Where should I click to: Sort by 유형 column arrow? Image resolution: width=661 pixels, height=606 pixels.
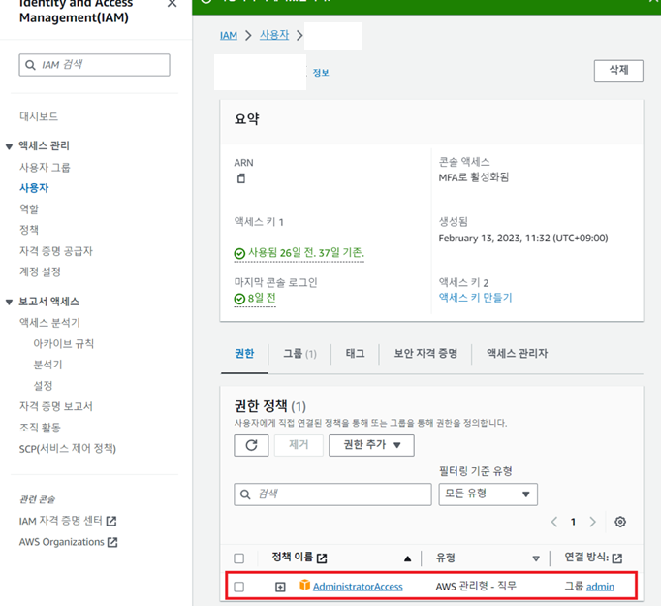tap(536, 558)
